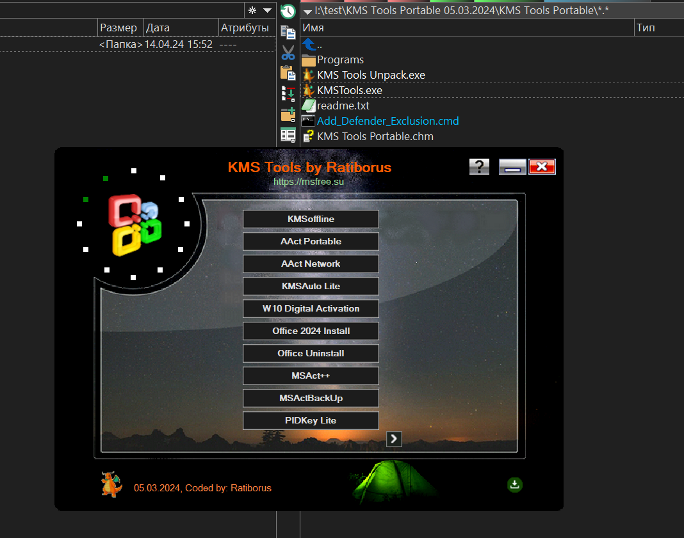Image resolution: width=684 pixels, height=538 pixels.
Task: Open dropdown arrow next to asterisk button
Action: (268, 10)
